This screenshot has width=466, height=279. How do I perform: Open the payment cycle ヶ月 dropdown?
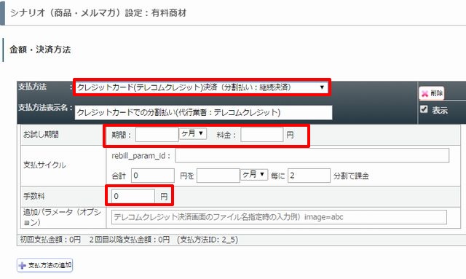(254, 174)
